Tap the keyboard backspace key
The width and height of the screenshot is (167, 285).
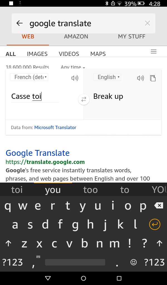pos(159,206)
